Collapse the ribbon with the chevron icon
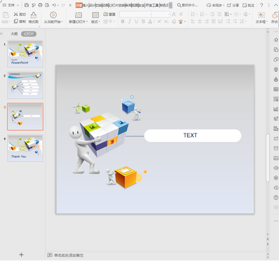Viewport: 279px width, 261px height. (x=276, y=5)
